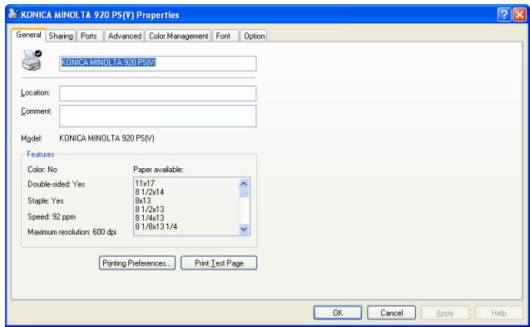530x327 pixels.
Task: Click the paper list scroll down arrow
Action: [244, 230]
